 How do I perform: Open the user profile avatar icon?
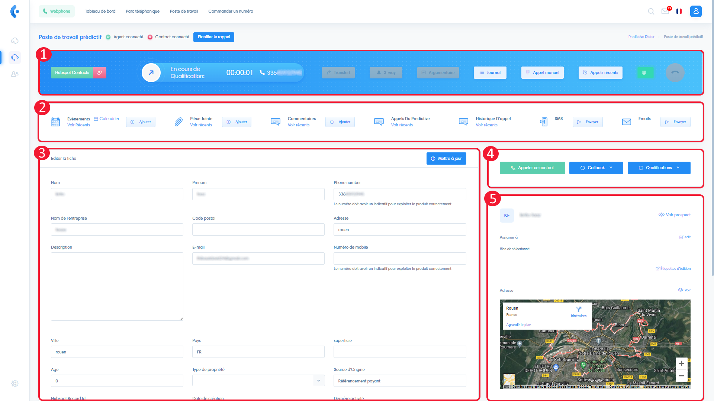(696, 11)
